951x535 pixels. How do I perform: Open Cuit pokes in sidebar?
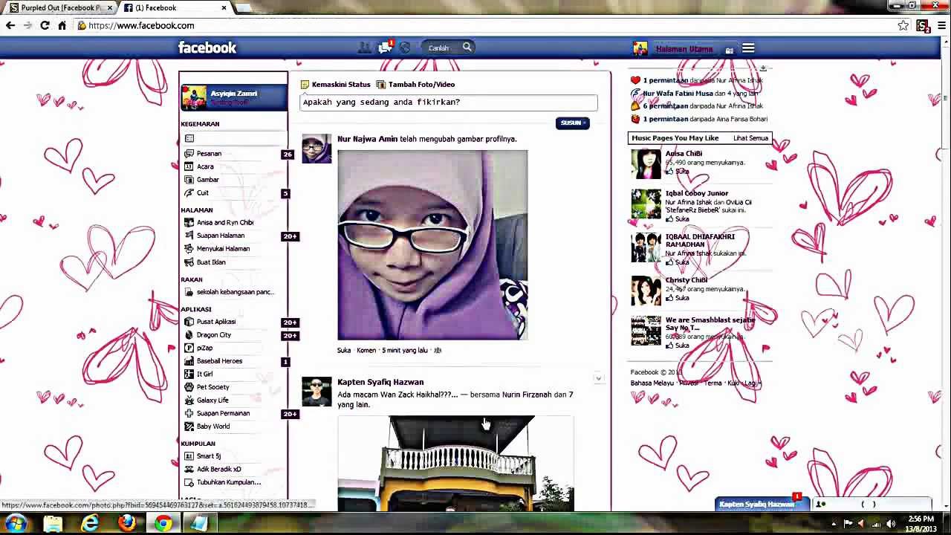202,193
